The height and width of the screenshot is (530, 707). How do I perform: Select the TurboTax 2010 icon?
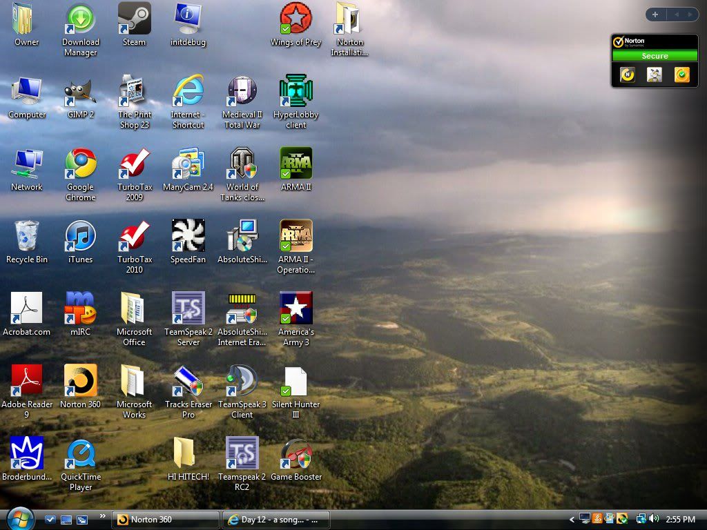[x=134, y=235]
